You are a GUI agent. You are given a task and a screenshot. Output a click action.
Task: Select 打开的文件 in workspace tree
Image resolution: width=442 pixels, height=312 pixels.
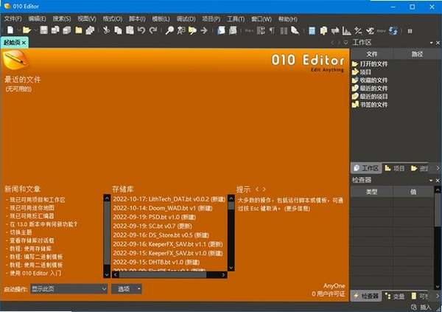[373, 64]
